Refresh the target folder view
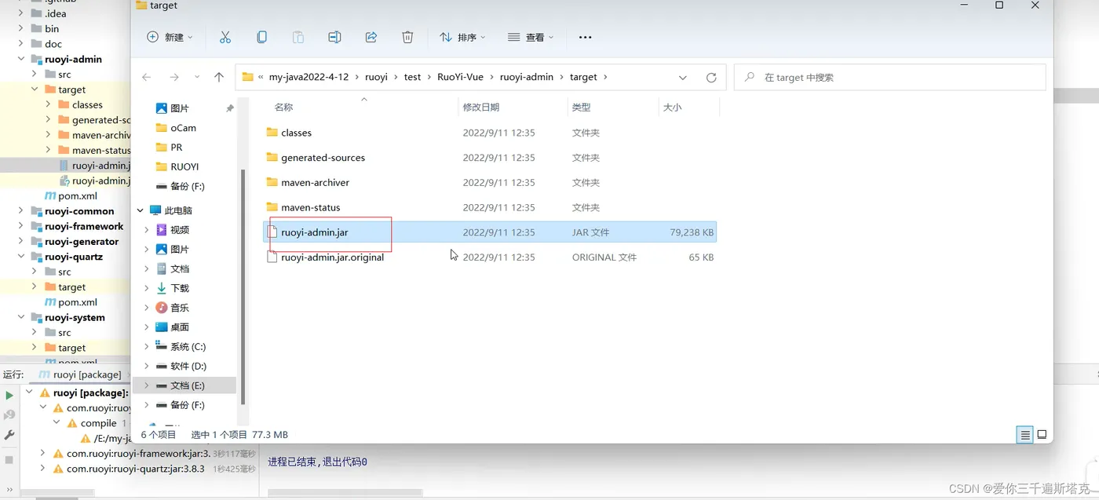Viewport: 1099px width, 500px height. [711, 78]
